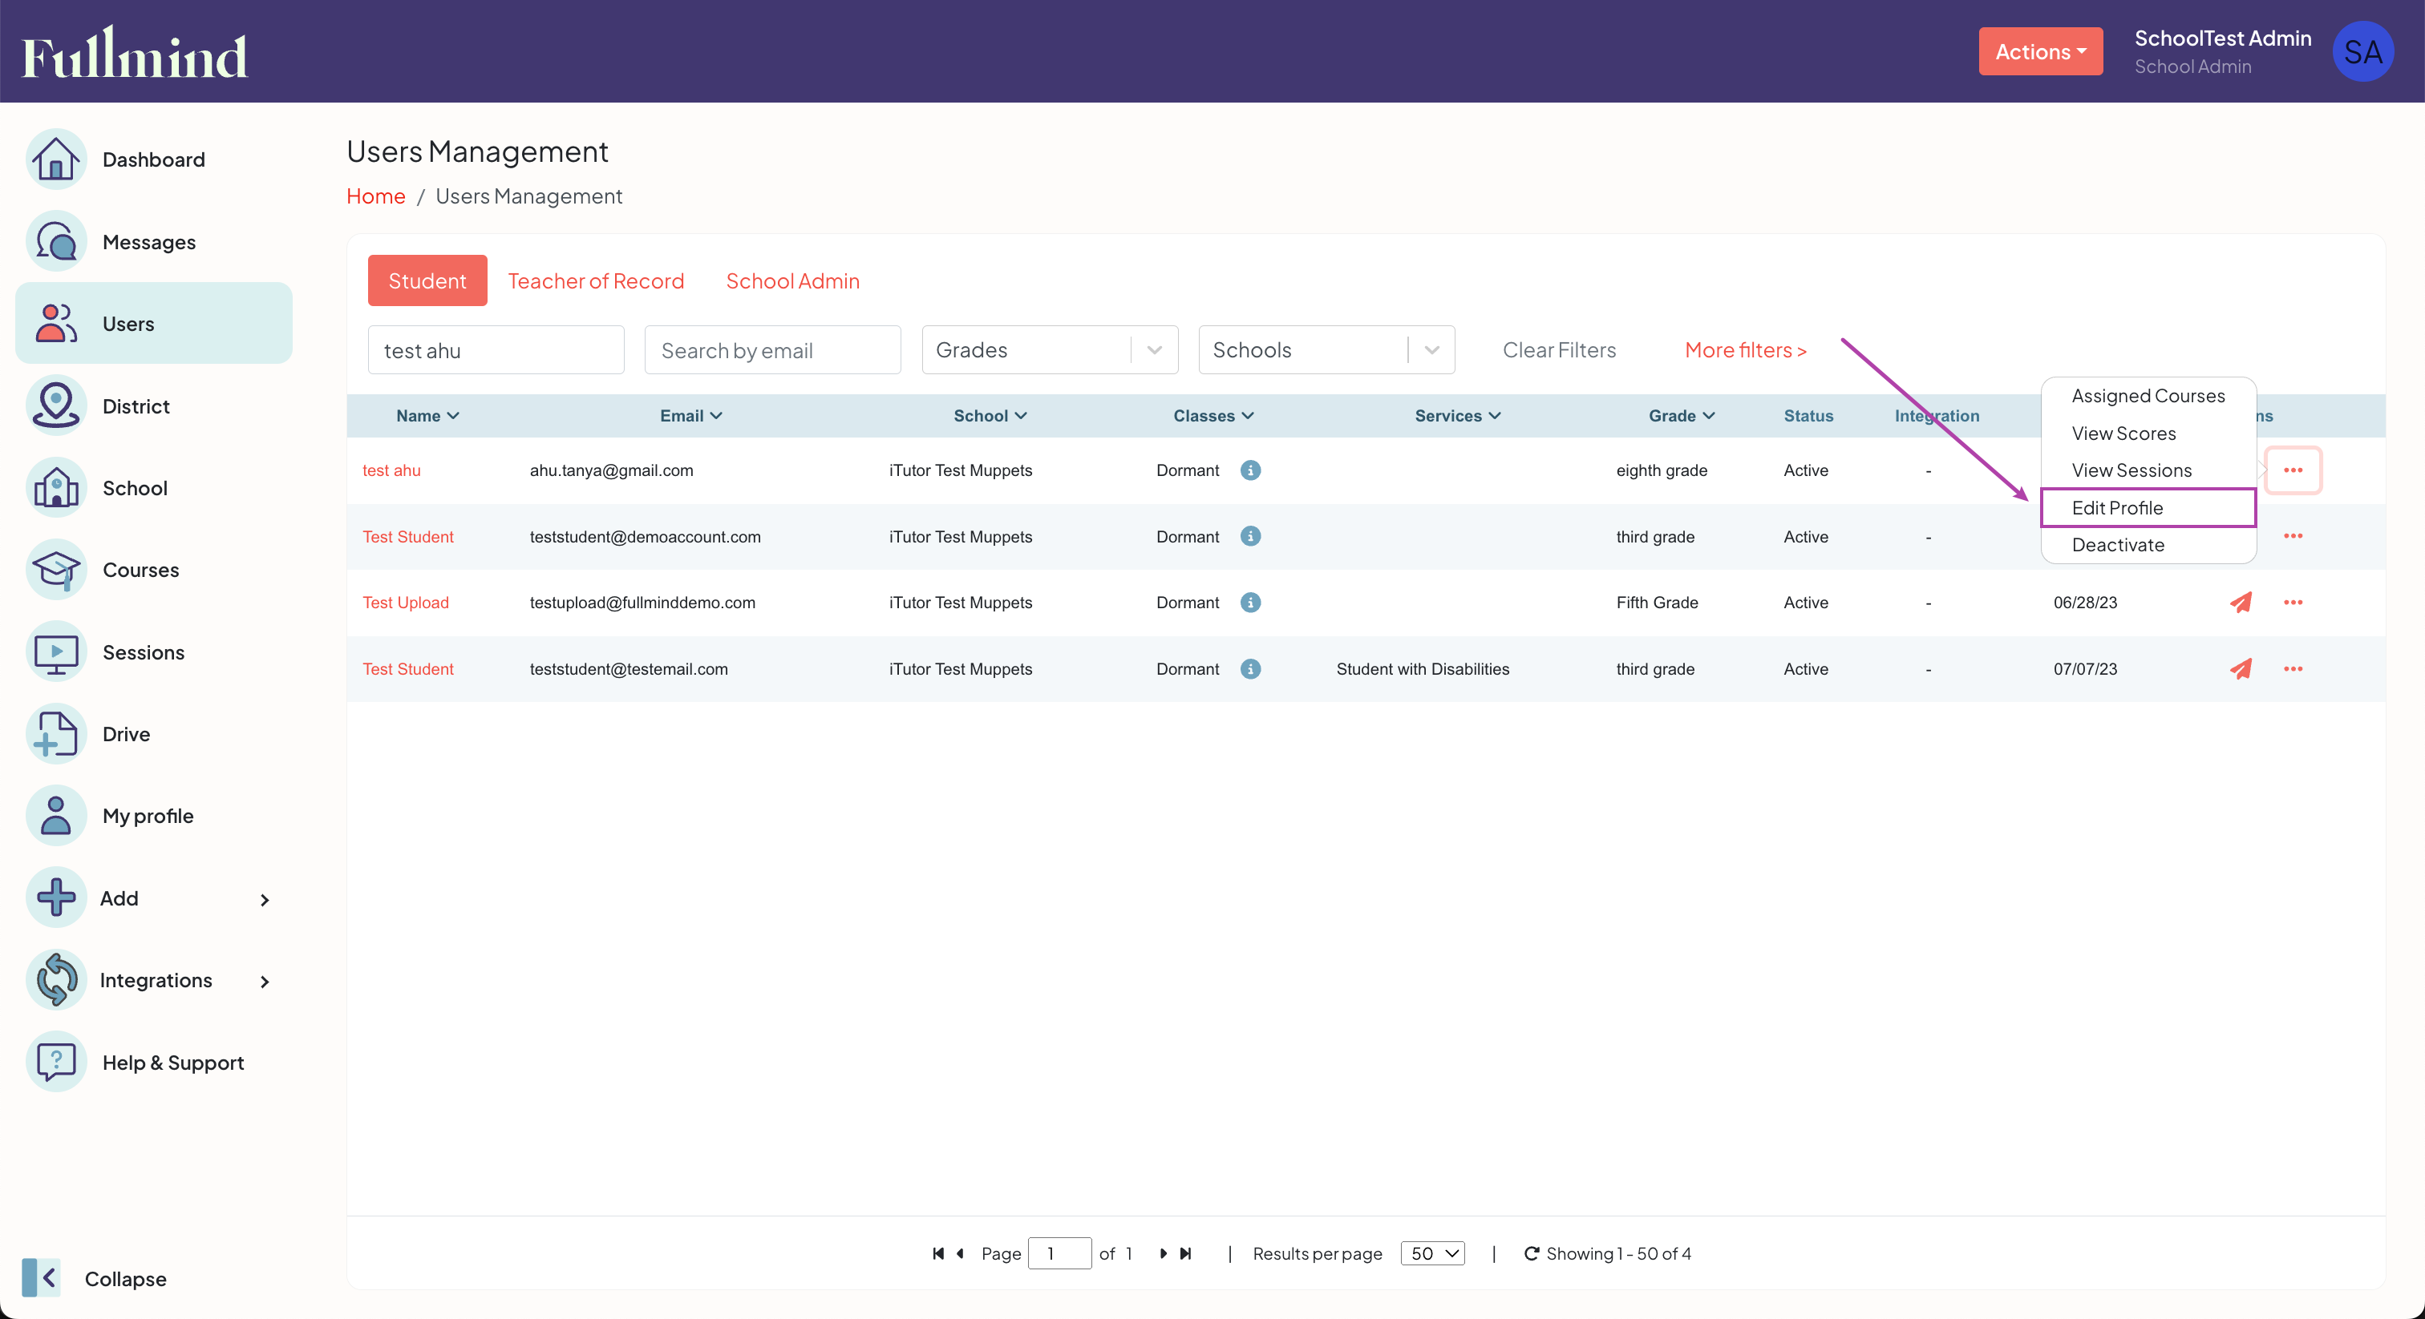Image resolution: width=2425 pixels, height=1319 pixels.
Task: Open the Courses section
Action: tap(140, 569)
